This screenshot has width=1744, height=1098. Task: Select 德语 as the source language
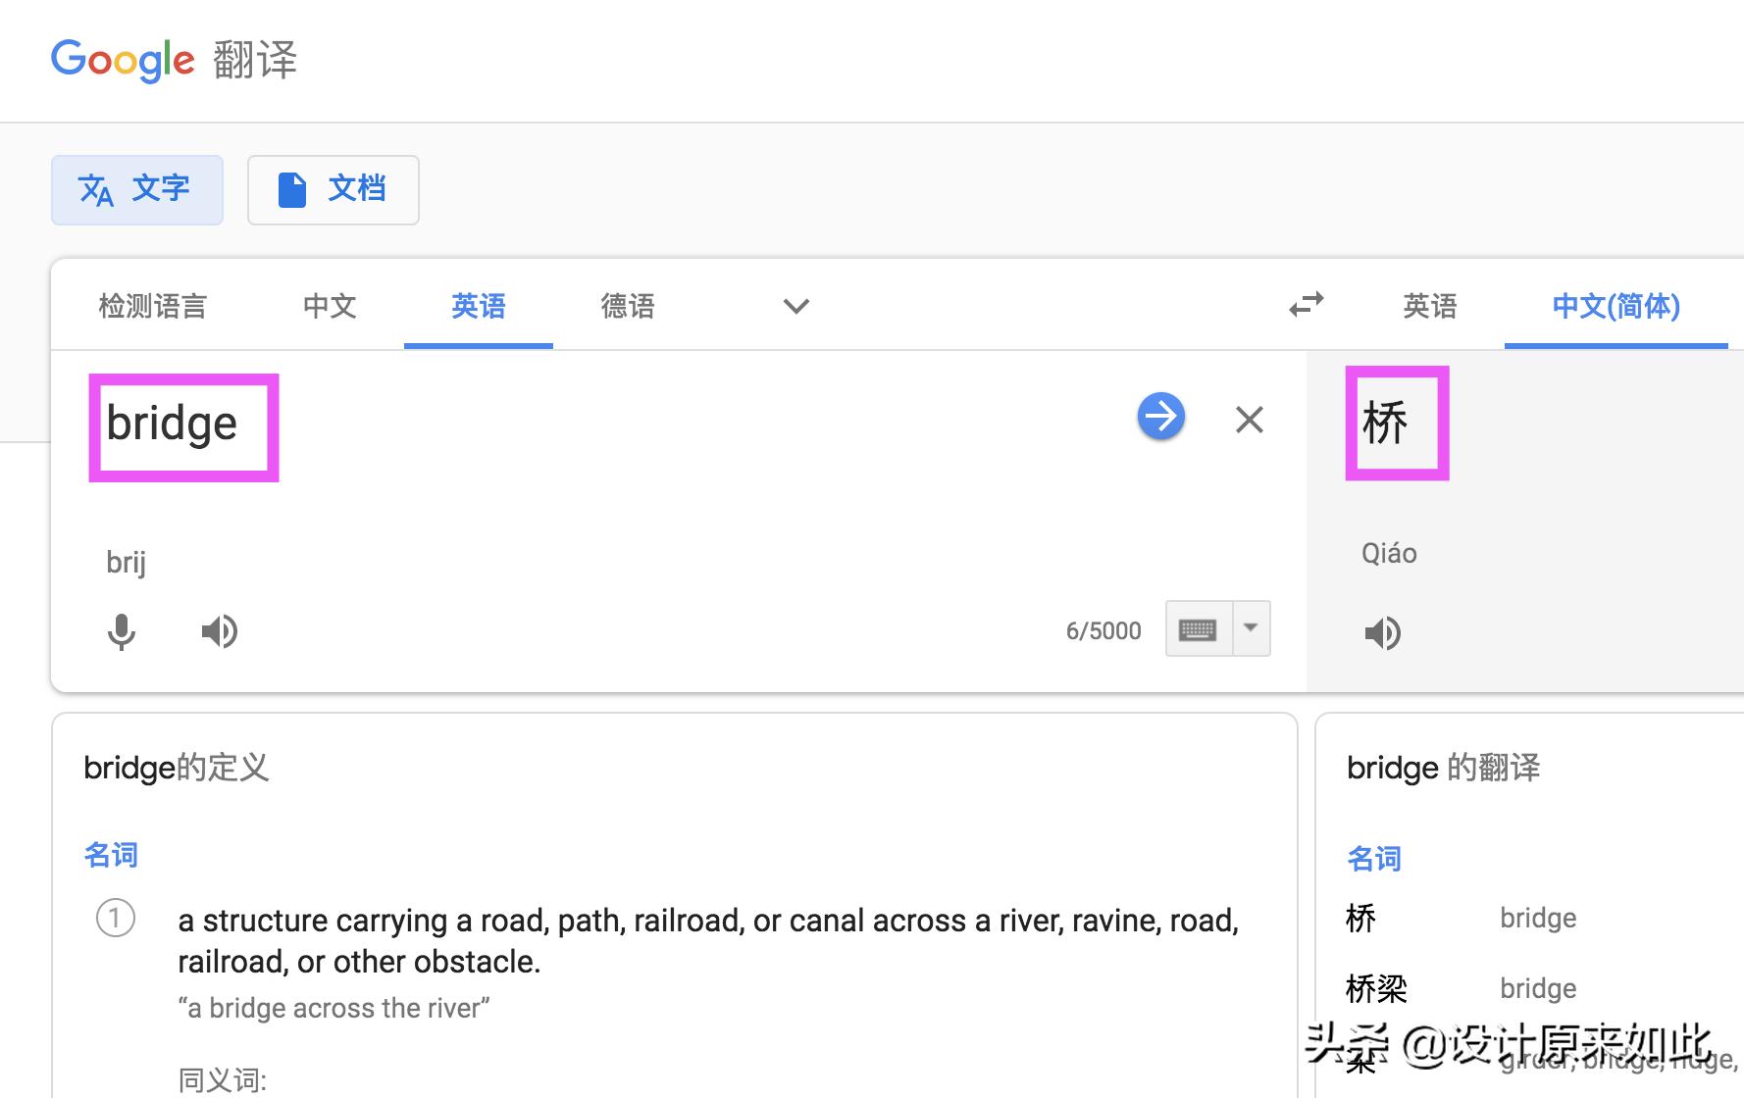tap(627, 306)
